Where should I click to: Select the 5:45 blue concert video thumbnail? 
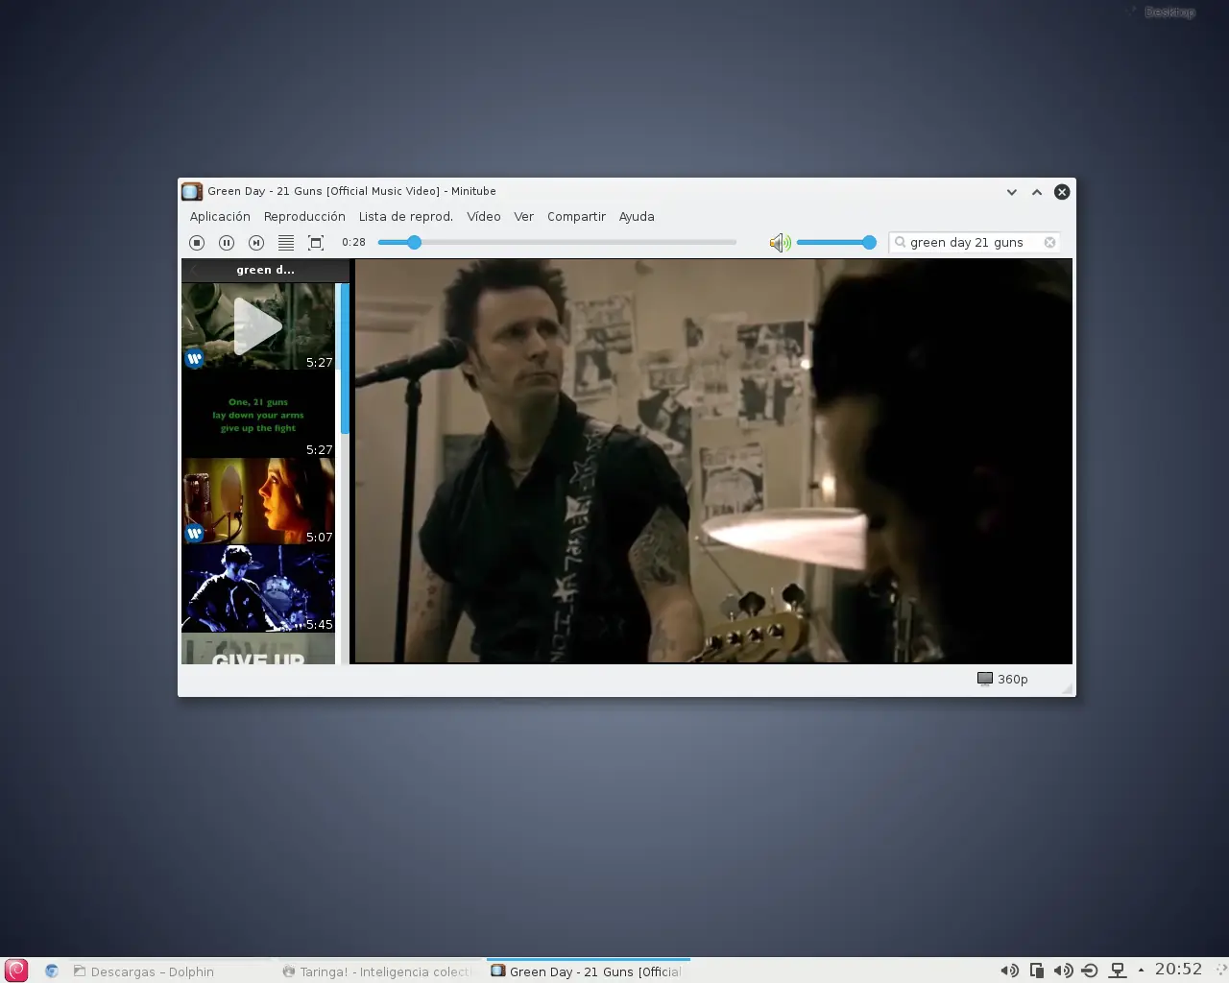(258, 588)
